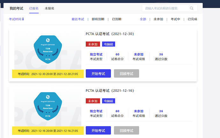The image size is (220, 138).
Task: Toggle the 考试时间 sort arrow
Action: click(23, 19)
